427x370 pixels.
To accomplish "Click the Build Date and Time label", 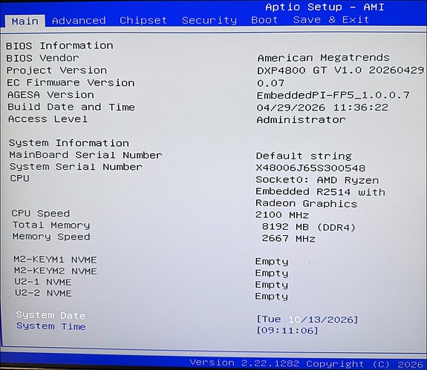I will [71, 107].
